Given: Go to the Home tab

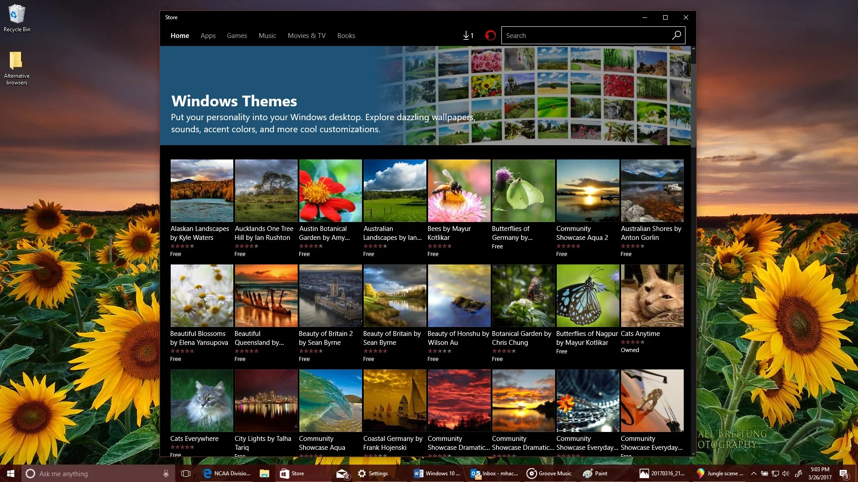Looking at the screenshot, I should pyautogui.click(x=180, y=35).
